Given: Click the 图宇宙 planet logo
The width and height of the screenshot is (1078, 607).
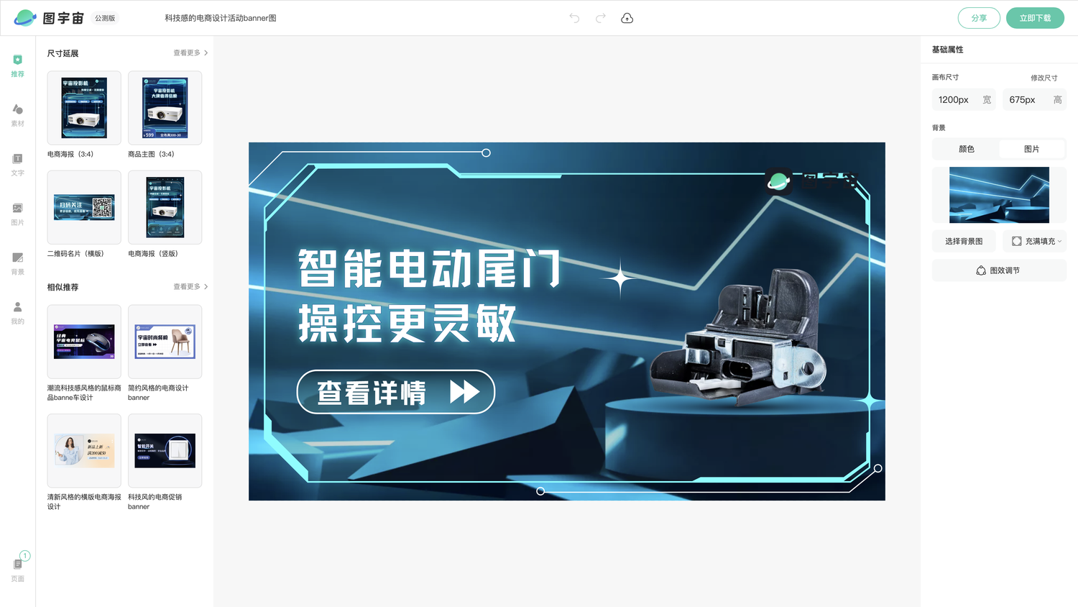Looking at the screenshot, I should pyautogui.click(x=25, y=18).
